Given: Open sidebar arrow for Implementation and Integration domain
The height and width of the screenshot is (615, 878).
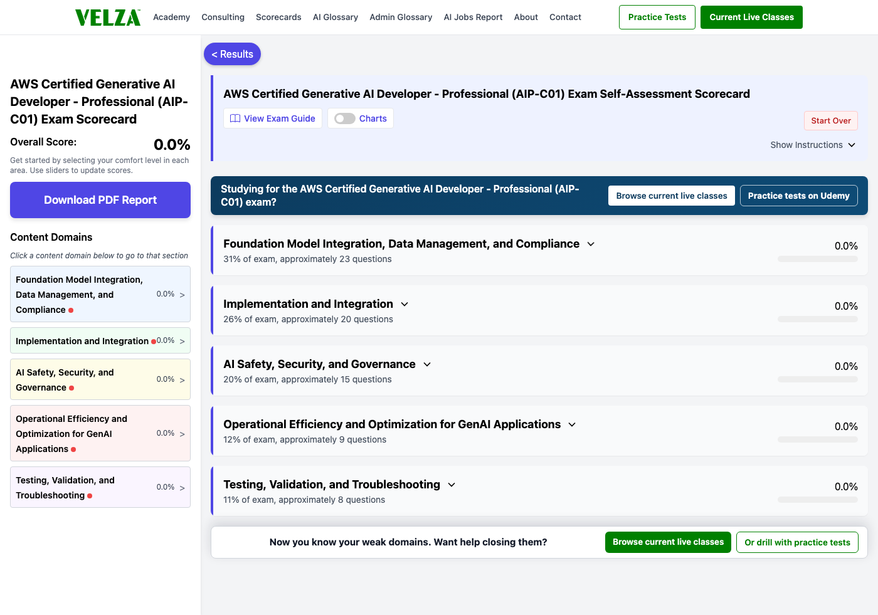Looking at the screenshot, I should 182,342.
